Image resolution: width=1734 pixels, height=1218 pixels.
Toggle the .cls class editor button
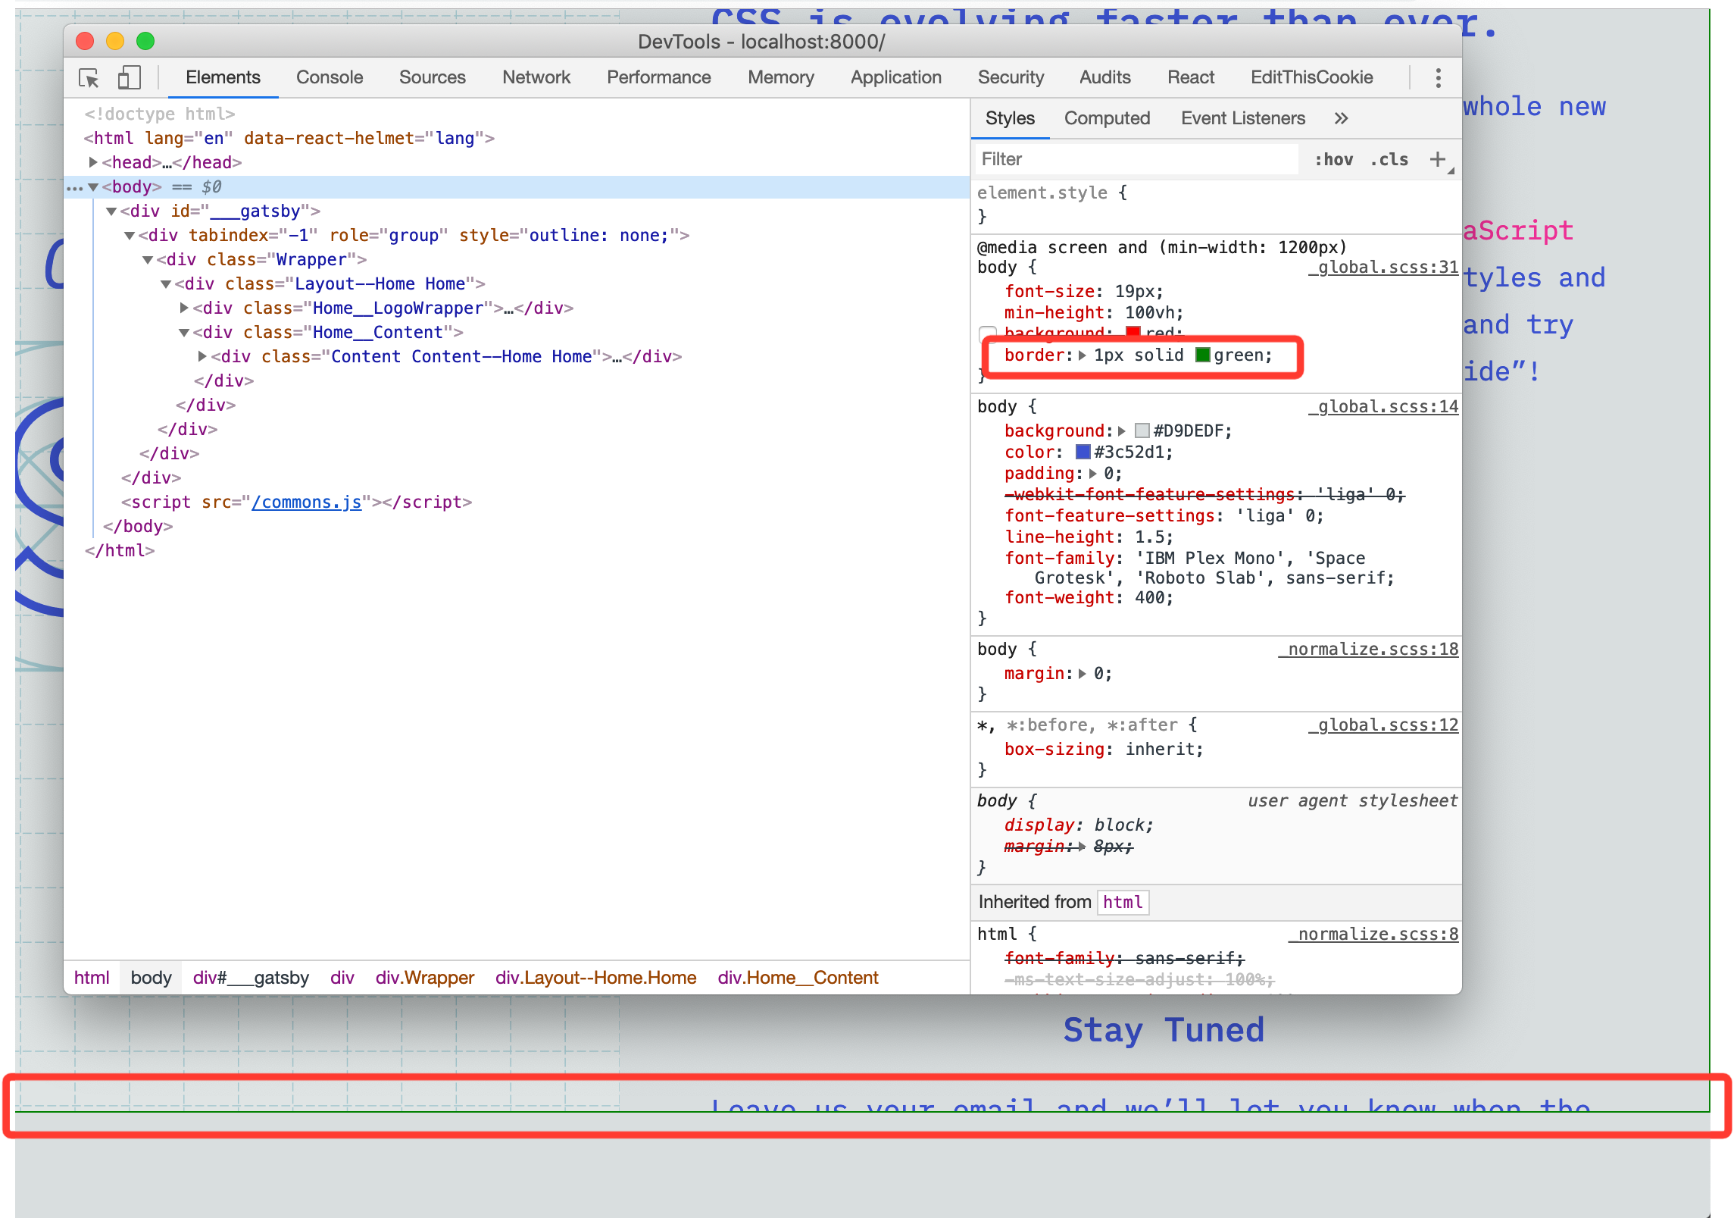(1389, 159)
